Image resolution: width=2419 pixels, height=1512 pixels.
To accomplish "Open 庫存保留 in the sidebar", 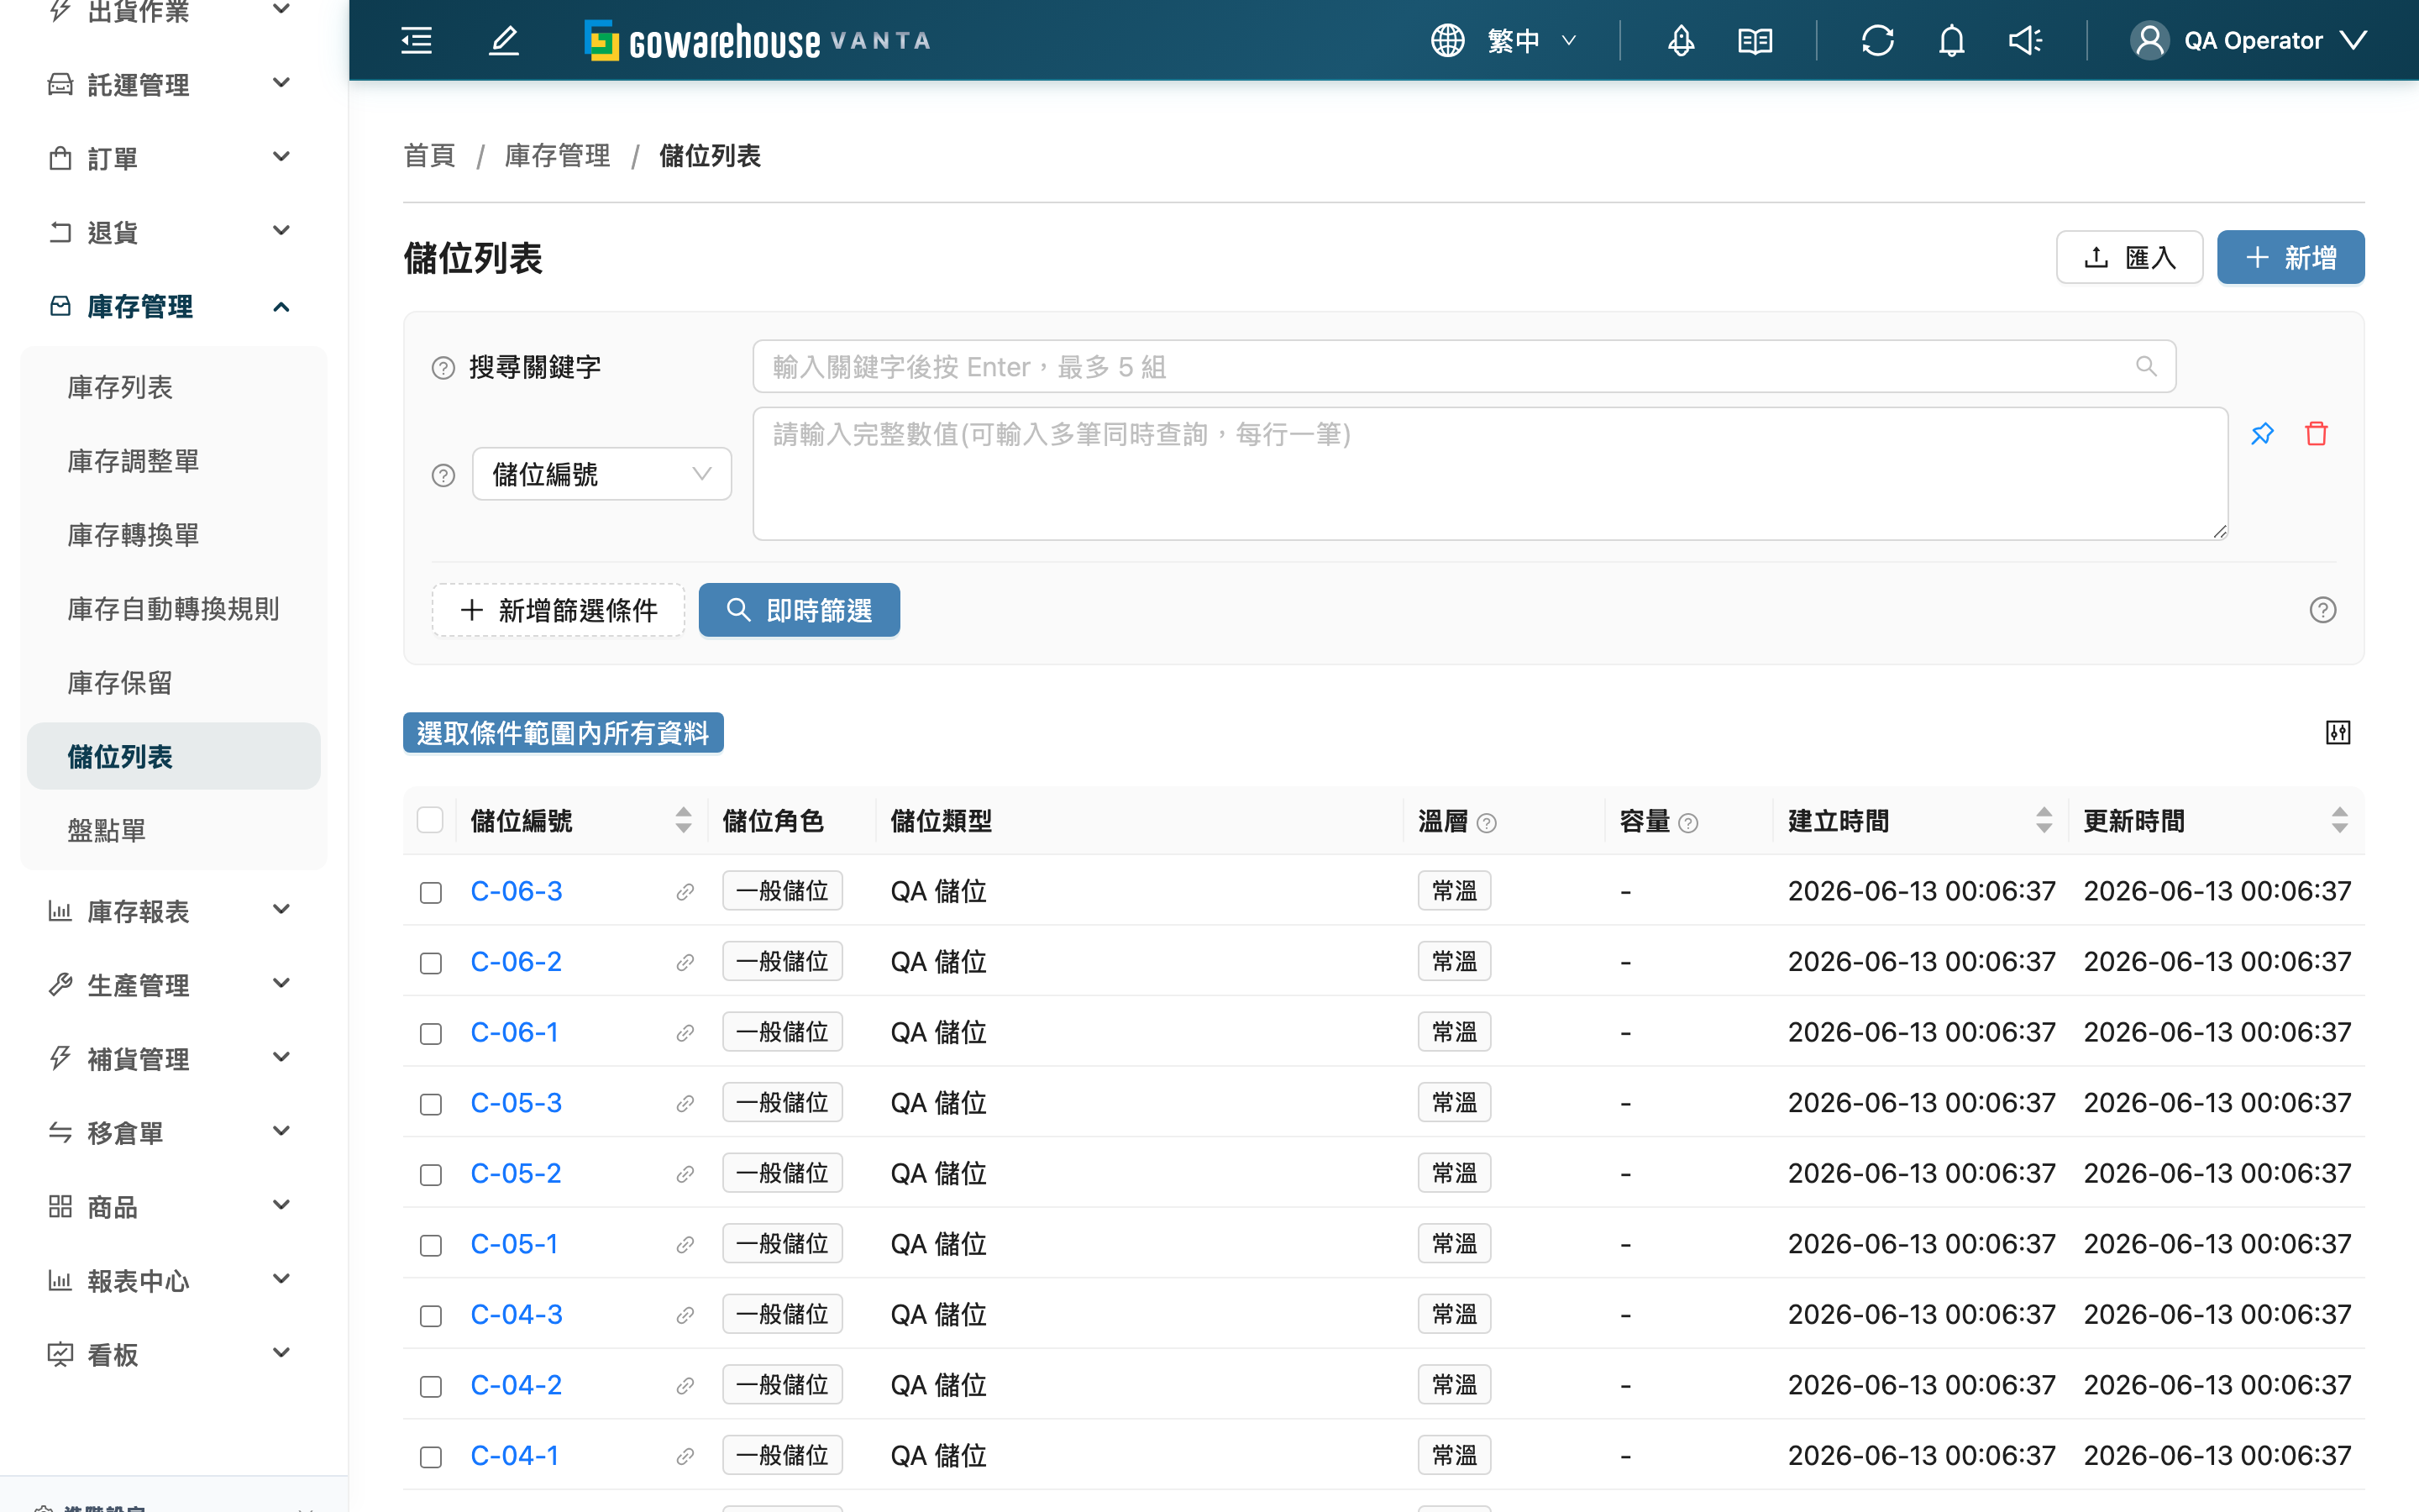I will tap(174, 683).
